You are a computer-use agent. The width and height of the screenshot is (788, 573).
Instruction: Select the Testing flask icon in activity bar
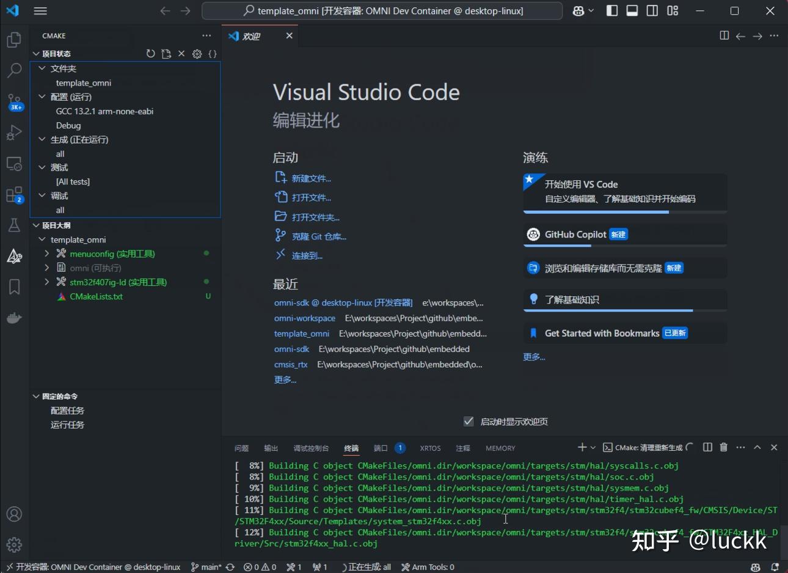14,225
